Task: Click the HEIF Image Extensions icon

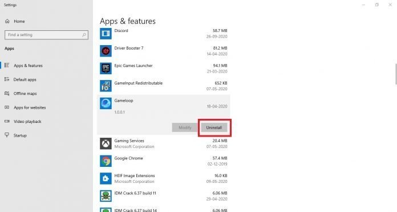Action: tap(106, 178)
